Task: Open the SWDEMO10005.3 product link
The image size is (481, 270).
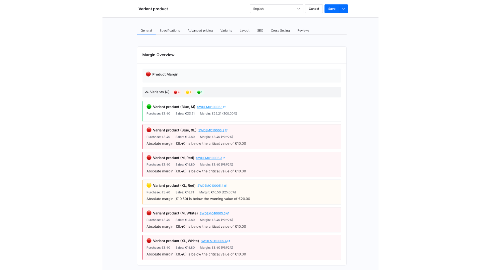Action: [209, 158]
